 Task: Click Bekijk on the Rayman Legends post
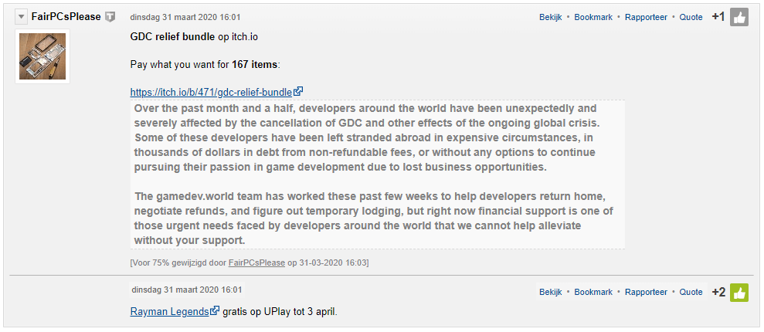pyautogui.click(x=551, y=293)
